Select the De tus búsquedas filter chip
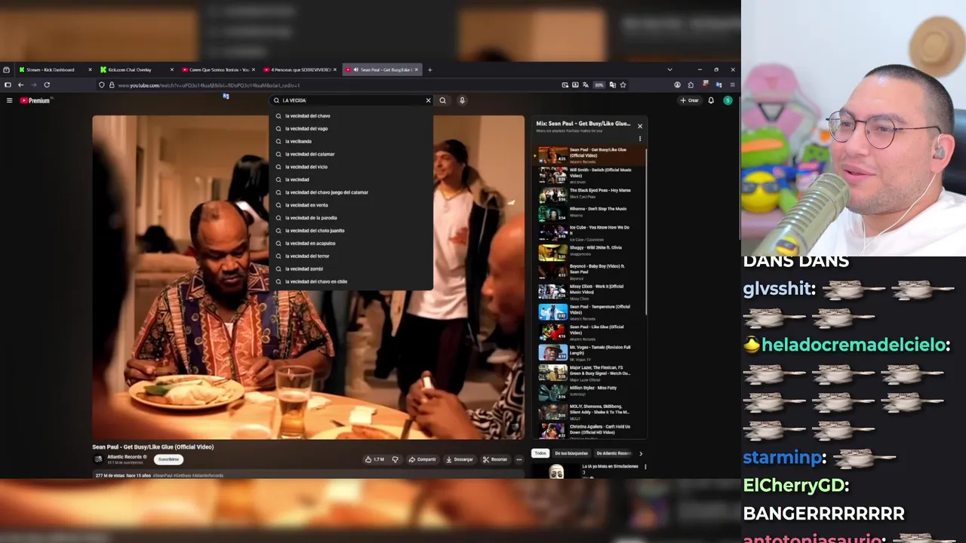Image resolution: width=966 pixels, height=543 pixels. pos(571,453)
